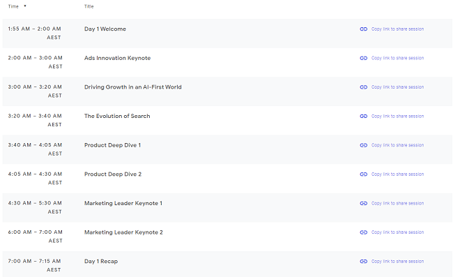Click the link icon in the Day 1 Recap row
Image resolution: width=453 pixels, height=277 pixels.
(x=363, y=262)
